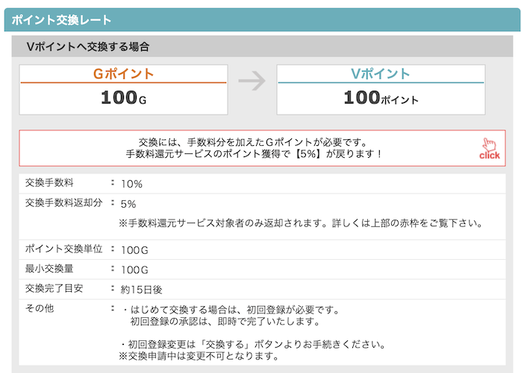This screenshot has height=373, width=521.
Task: Click the 100G amount value
Action: (123, 98)
